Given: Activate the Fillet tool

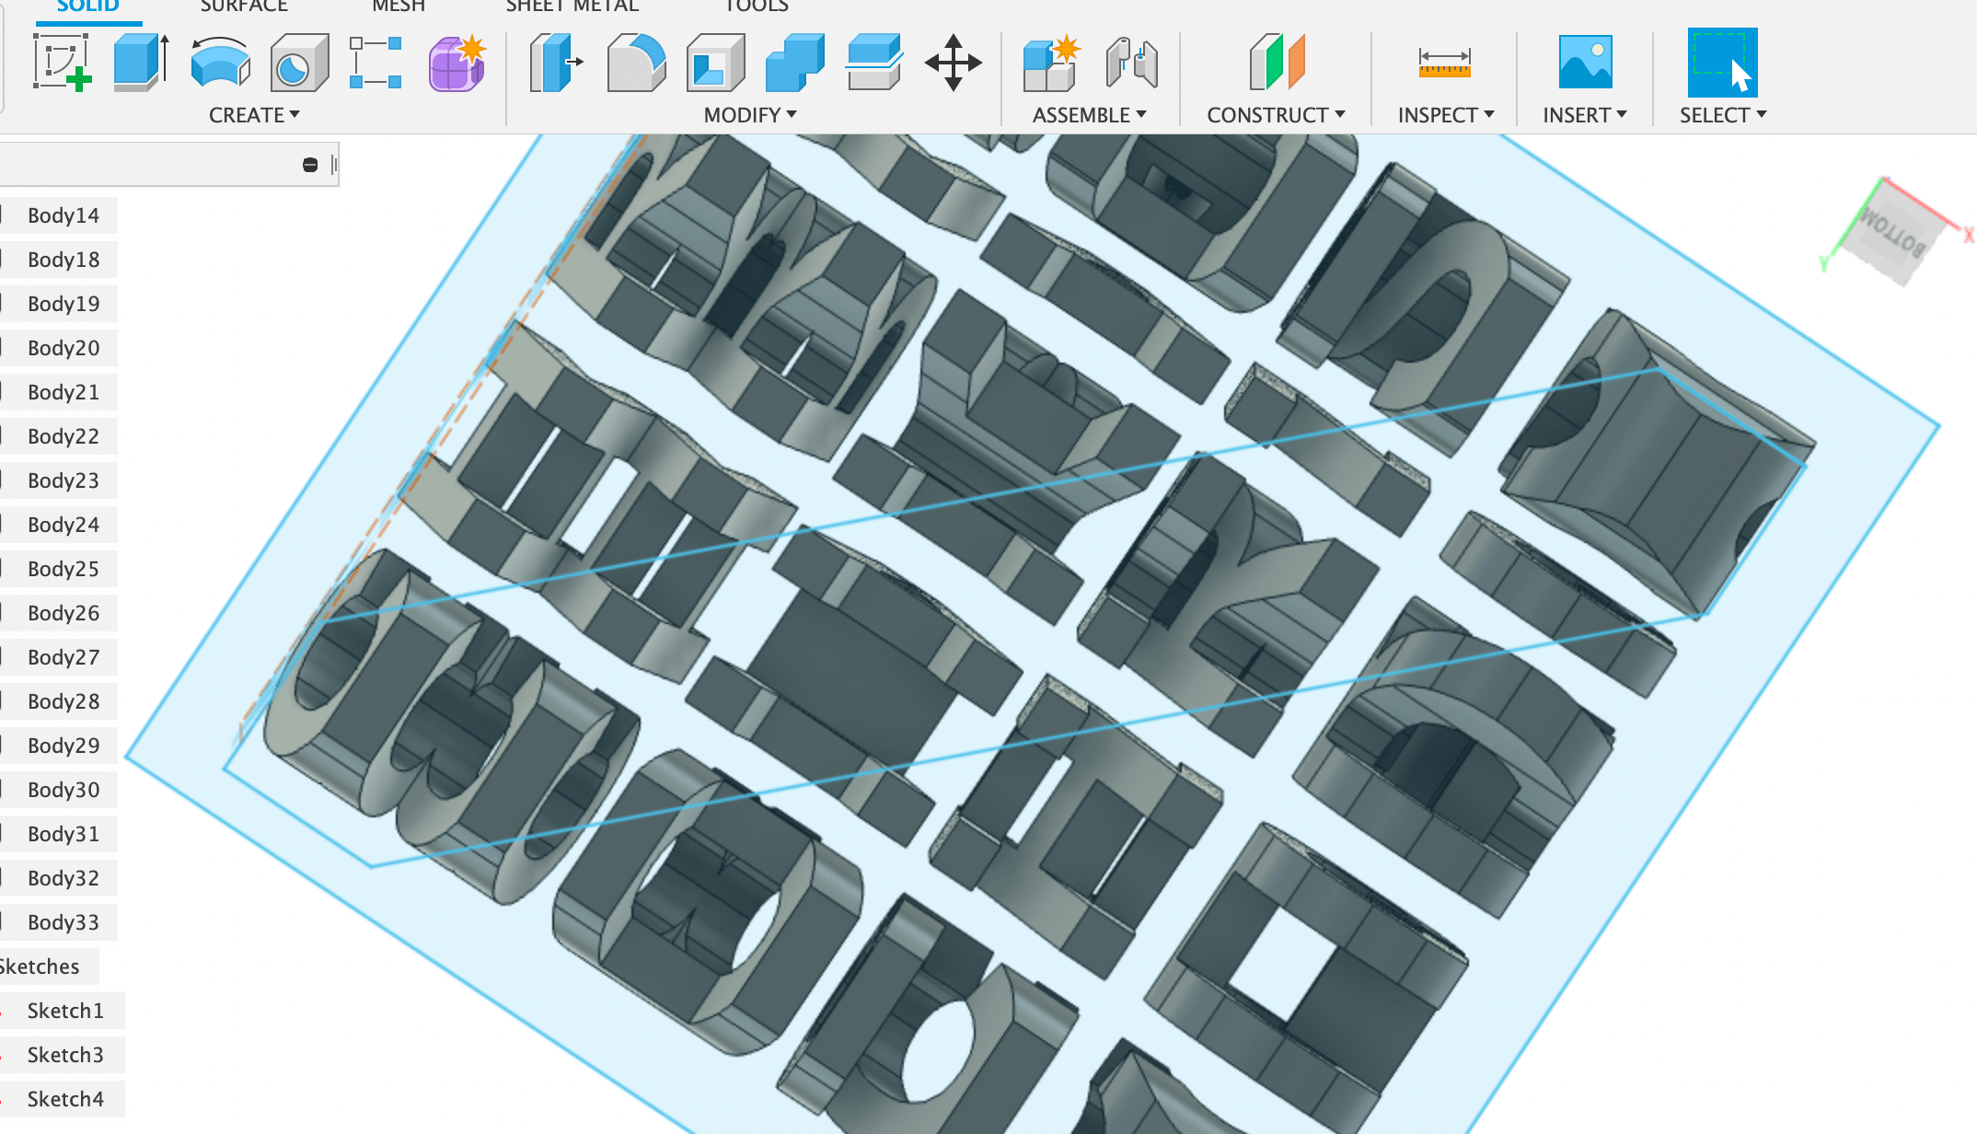Looking at the screenshot, I should (636, 63).
